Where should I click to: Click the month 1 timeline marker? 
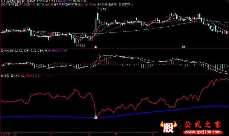pyautogui.click(x=51, y=134)
